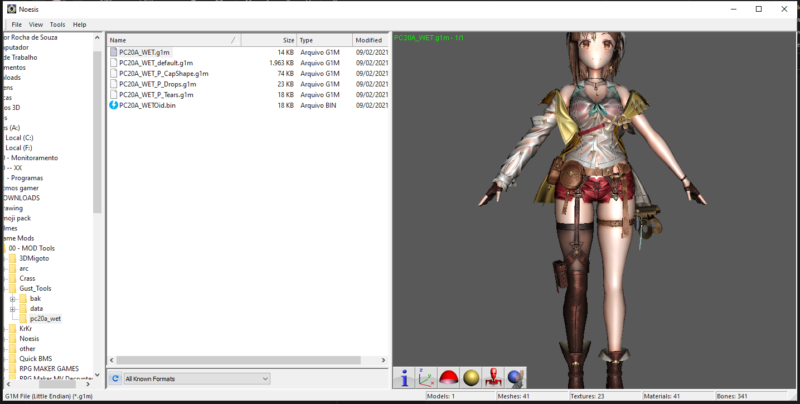Click the Noesis app icon in title bar
This screenshot has height=404, width=800.
11,9
